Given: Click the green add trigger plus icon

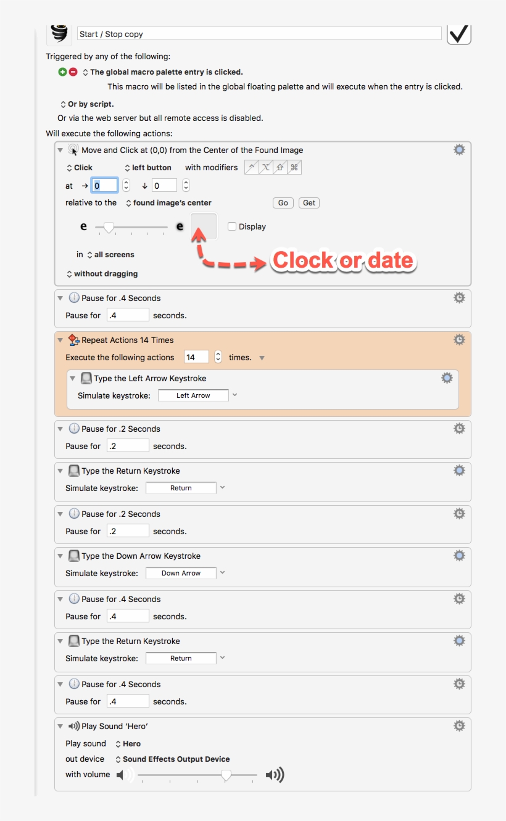Looking at the screenshot, I should pyautogui.click(x=62, y=72).
